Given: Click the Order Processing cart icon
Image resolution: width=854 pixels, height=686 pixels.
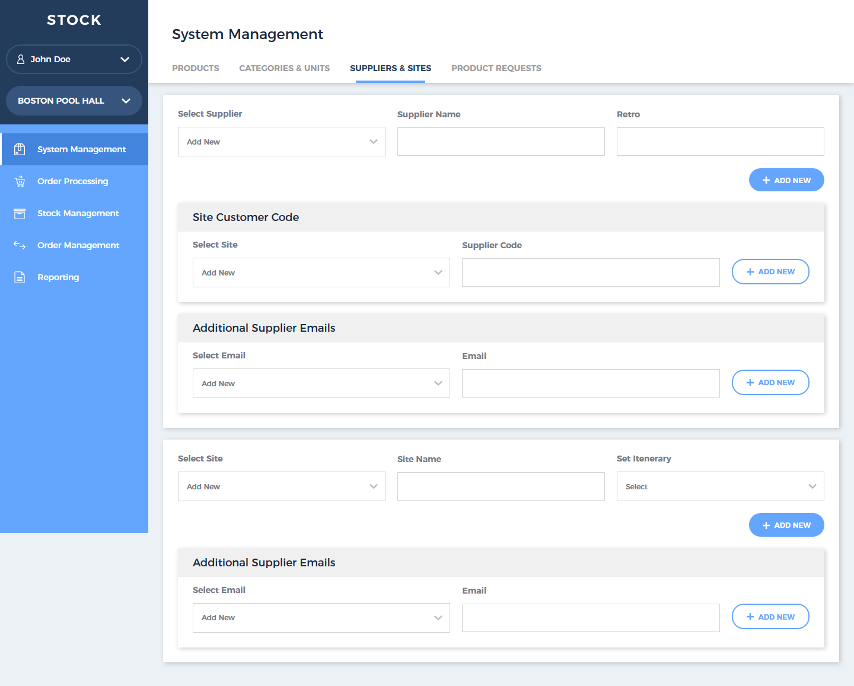Looking at the screenshot, I should pyautogui.click(x=20, y=181).
